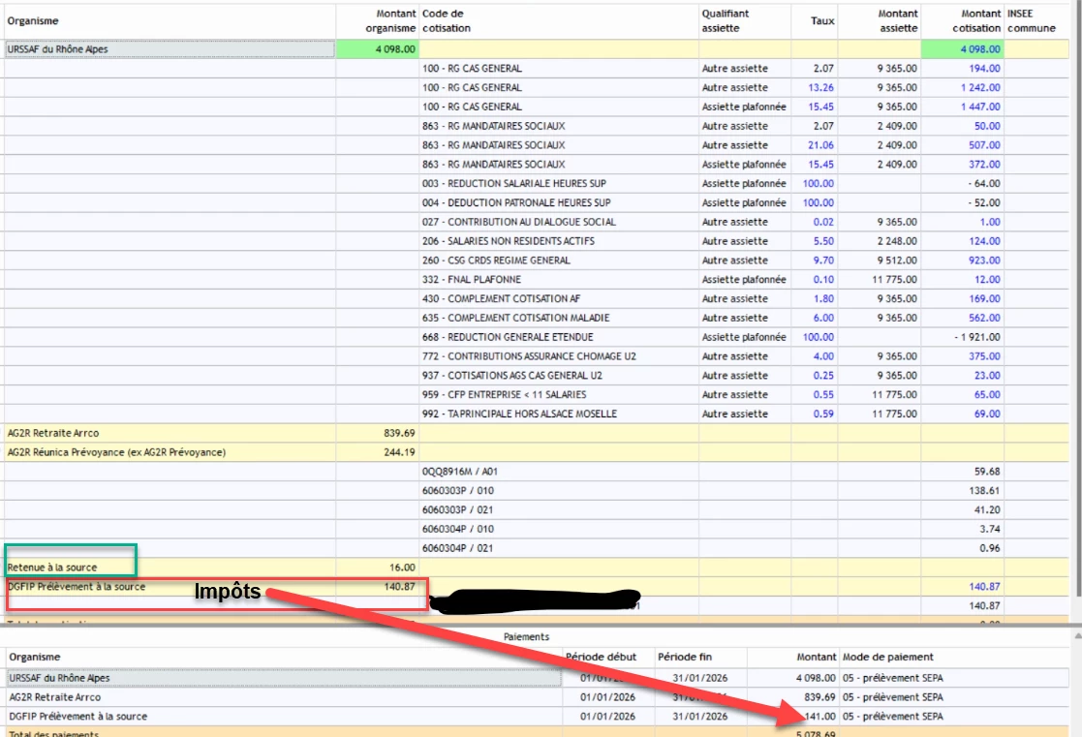Select 332 - FNAL PLAFONNE
The height and width of the screenshot is (737, 1082).
[472, 280]
